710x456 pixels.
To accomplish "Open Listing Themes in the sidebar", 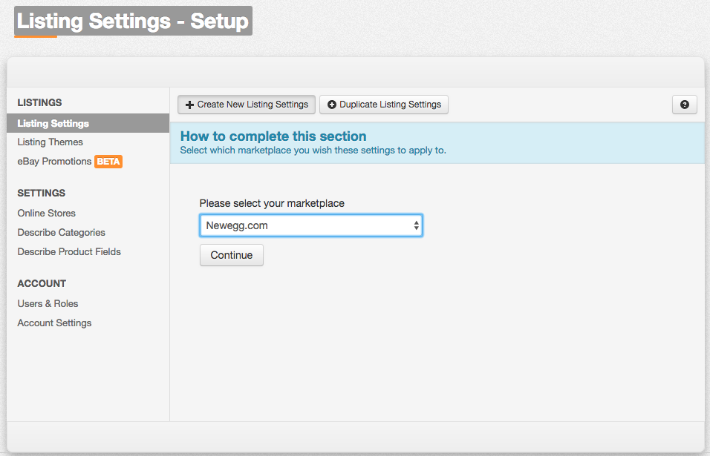I will 51,142.
